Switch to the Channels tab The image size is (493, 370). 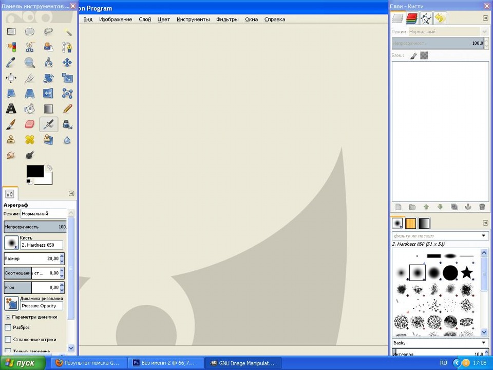pyautogui.click(x=411, y=19)
